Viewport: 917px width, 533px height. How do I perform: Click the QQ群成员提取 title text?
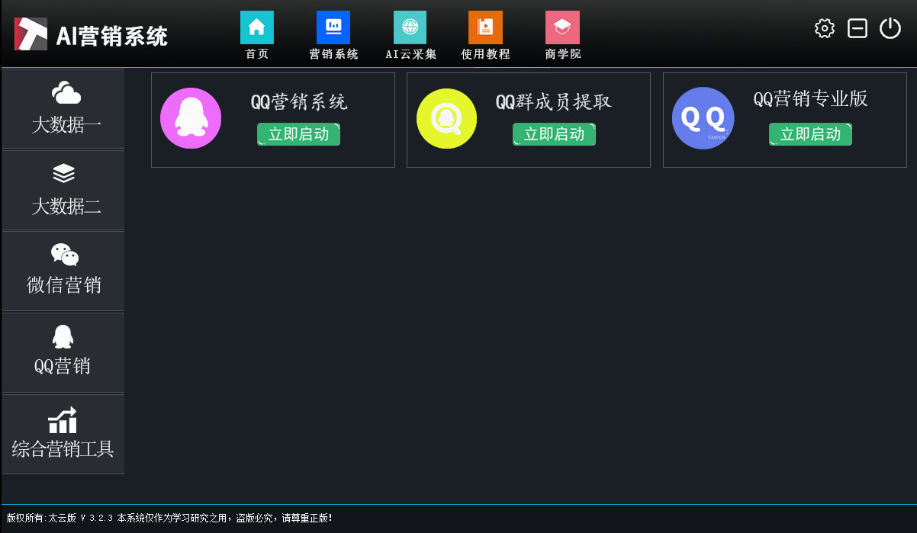click(554, 101)
